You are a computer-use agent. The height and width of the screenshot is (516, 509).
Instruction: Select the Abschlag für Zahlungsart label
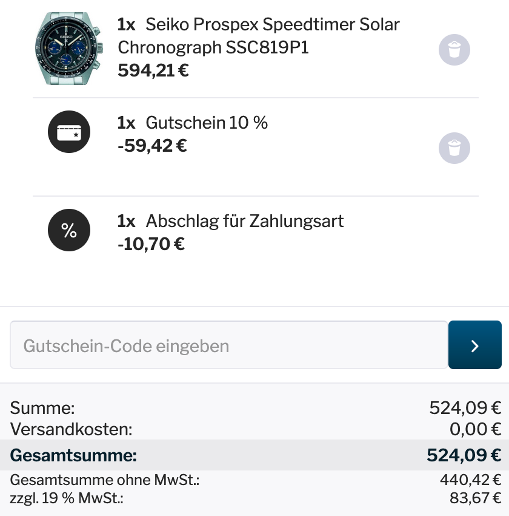click(244, 221)
